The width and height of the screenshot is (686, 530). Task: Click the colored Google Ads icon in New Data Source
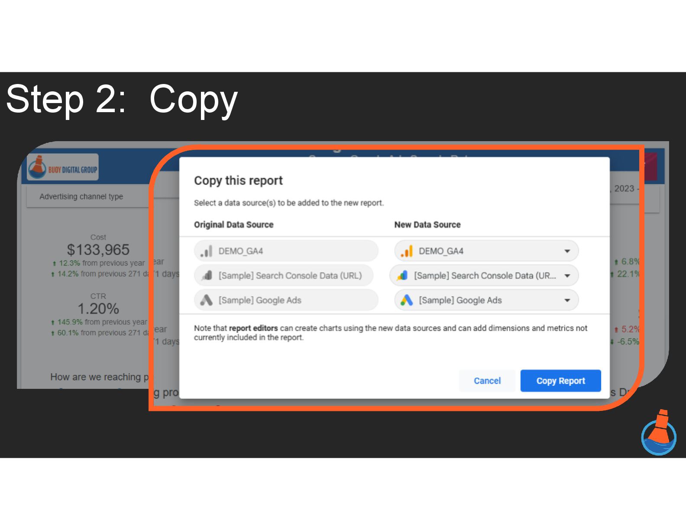[x=407, y=300]
